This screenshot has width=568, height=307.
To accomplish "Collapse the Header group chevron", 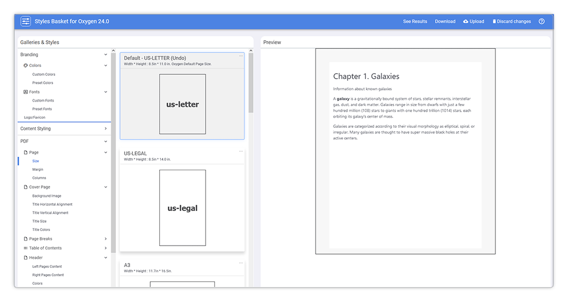I will click(x=106, y=258).
